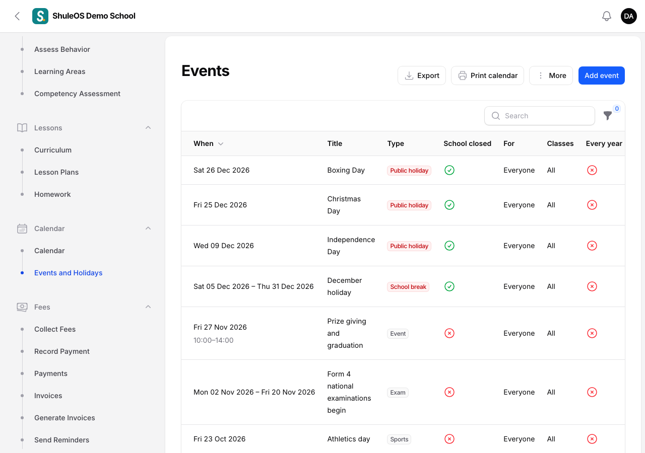Viewport: 645px width, 453px height.
Task: Open Events and Holidays page
Action: click(69, 273)
